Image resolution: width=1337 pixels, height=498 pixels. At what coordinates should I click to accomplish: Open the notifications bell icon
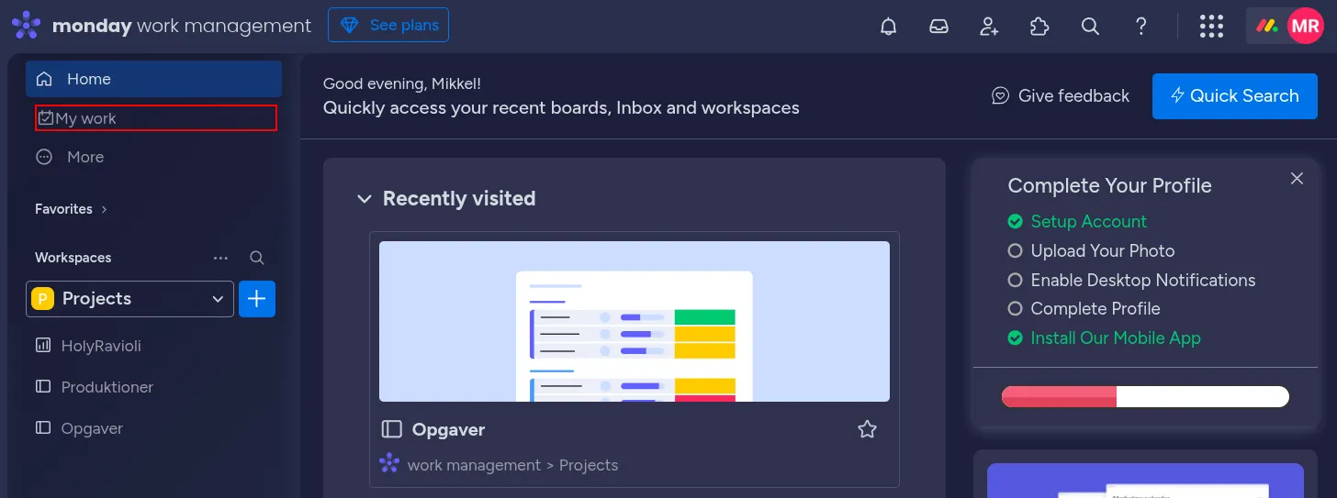[x=888, y=26]
